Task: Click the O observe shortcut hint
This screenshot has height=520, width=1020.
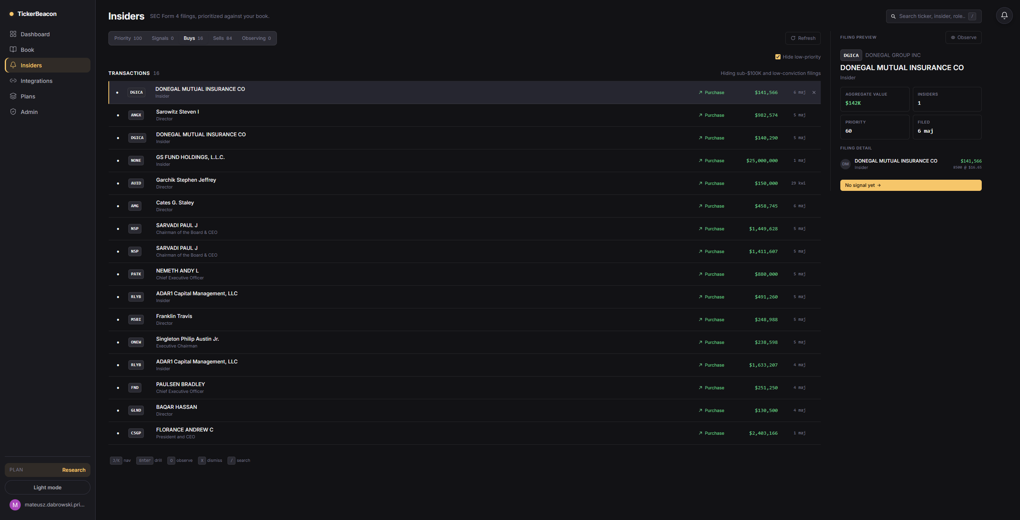Action: (180, 461)
